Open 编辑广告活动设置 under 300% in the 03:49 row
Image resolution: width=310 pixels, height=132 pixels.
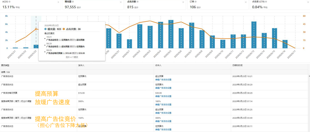[x=163, y=121]
